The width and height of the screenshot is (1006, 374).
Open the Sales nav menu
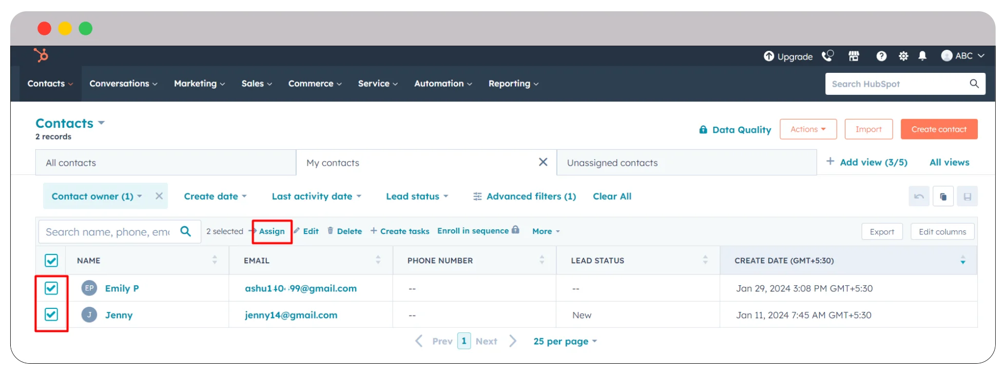(257, 84)
